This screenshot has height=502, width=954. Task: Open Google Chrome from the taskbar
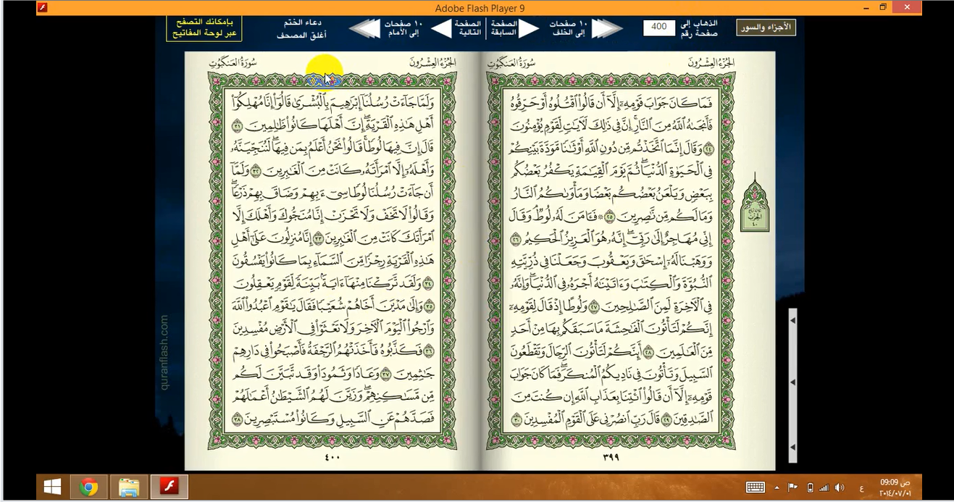coord(89,488)
